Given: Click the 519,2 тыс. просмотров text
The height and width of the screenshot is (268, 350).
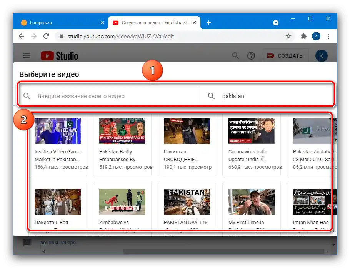Looking at the screenshot, I should click(126, 167).
